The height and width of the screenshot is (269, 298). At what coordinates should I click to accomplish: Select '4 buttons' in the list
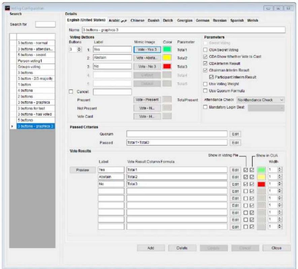click(36, 91)
